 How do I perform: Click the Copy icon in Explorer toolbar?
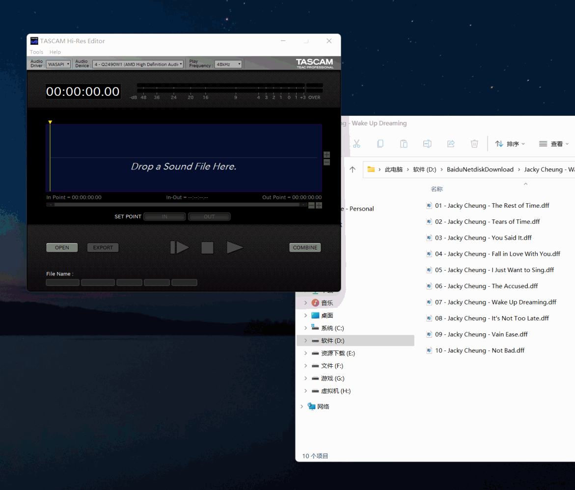click(x=380, y=144)
